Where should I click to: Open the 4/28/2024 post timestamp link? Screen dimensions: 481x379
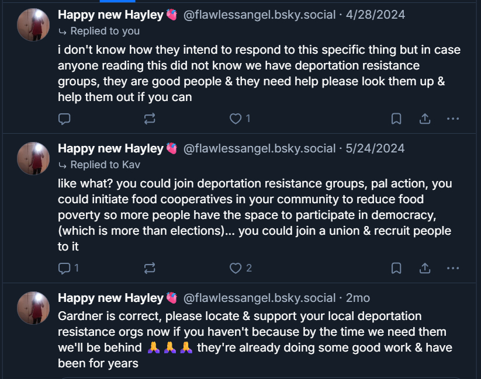[x=375, y=15]
